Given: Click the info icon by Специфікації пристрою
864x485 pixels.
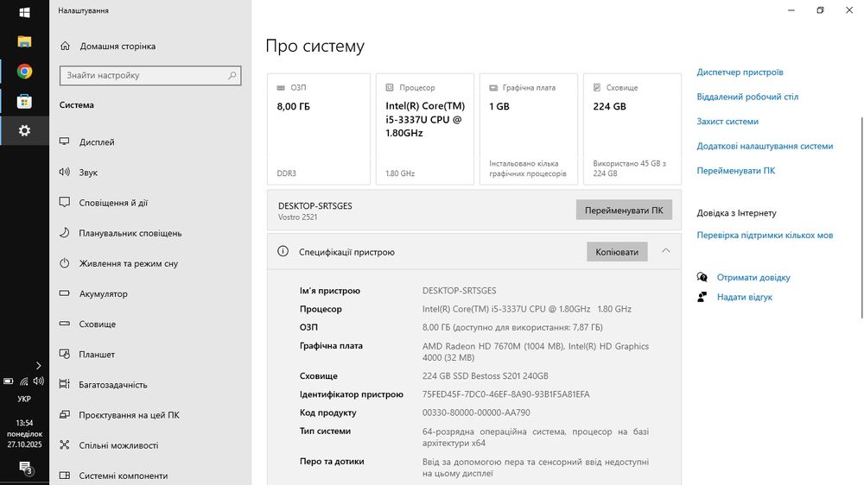Looking at the screenshot, I should pyautogui.click(x=283, y=251).
